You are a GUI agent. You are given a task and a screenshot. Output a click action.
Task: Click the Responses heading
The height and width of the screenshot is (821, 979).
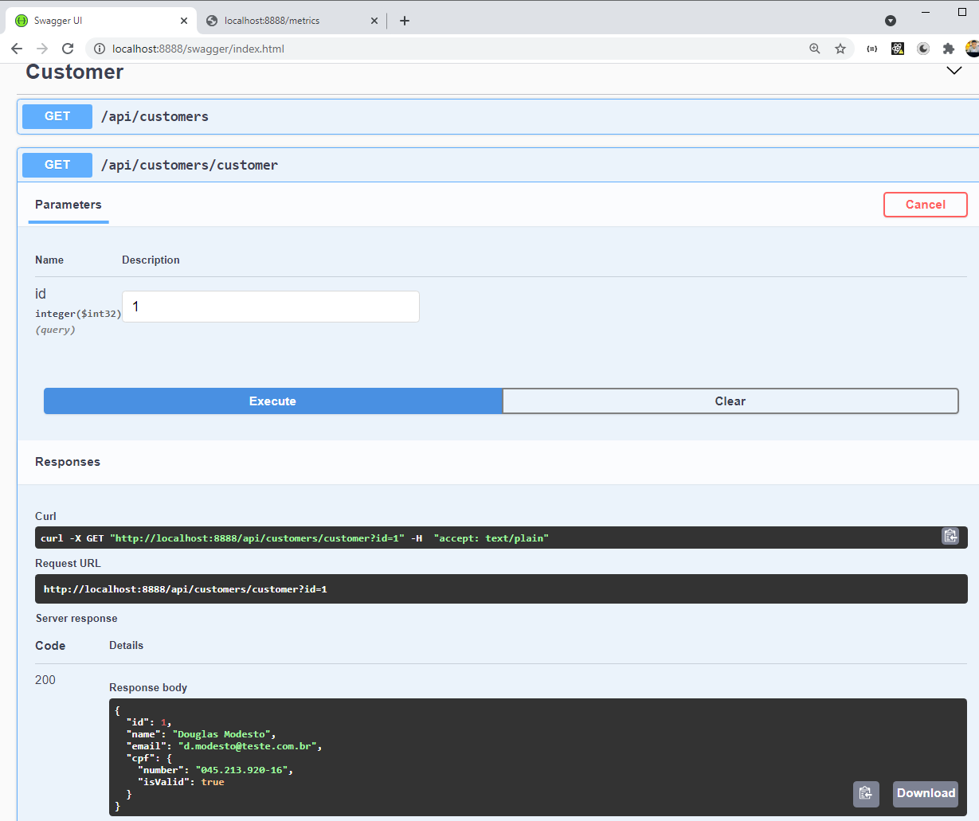(68, 462)
